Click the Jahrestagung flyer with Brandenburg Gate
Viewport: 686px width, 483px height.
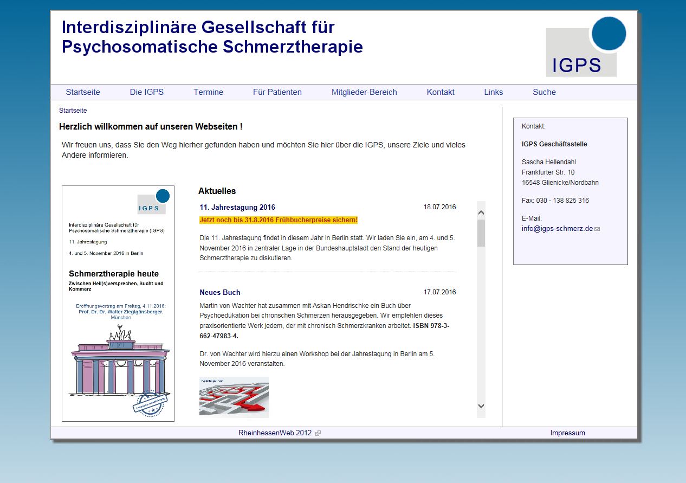point(118,304)
